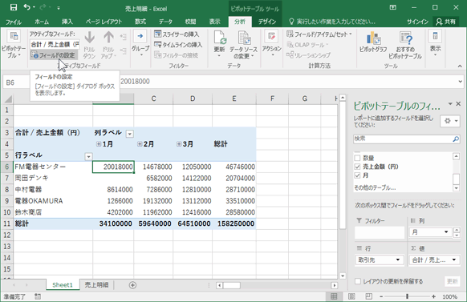
Task: Switch to Page Break Preview icon
Action: (x=369, y=296)
